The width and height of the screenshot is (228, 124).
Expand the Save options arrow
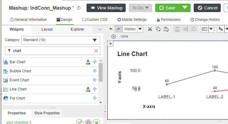pyautogui.click(x=185, y=8)
